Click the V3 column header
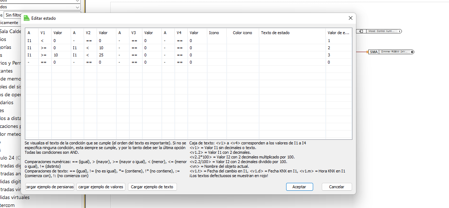Screen dimensions: 449x208 [135, 33]
